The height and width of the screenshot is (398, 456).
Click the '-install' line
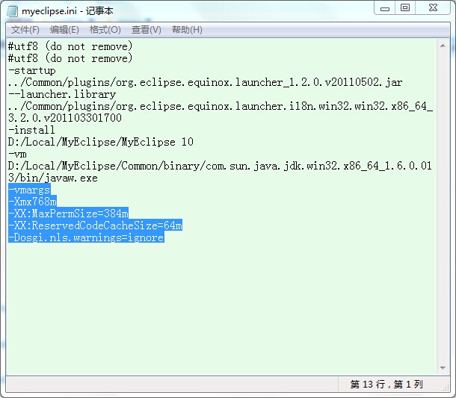tap(31, 130)
